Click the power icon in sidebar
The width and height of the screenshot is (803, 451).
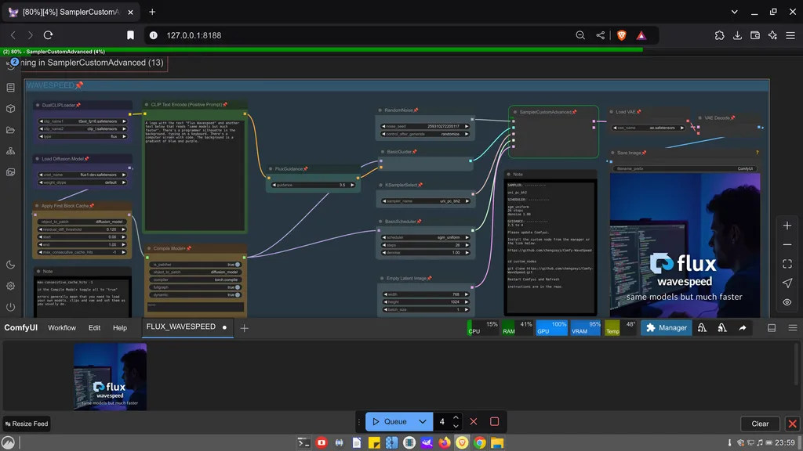(x=11, y=307)
